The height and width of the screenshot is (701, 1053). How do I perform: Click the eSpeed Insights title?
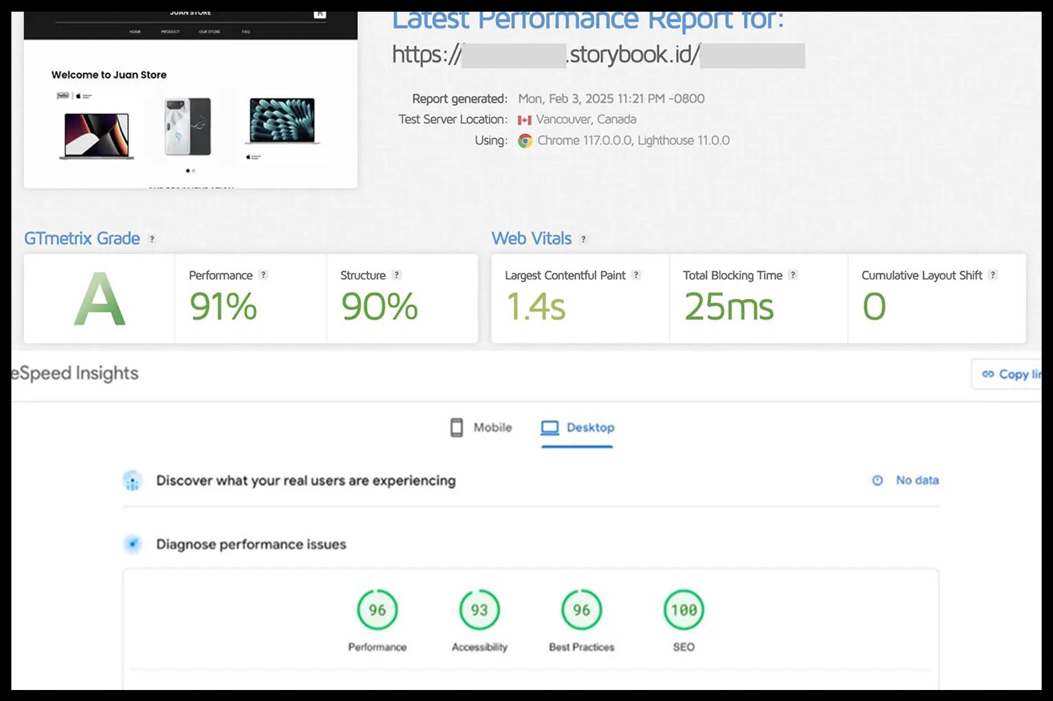click(x=75, y=373)
